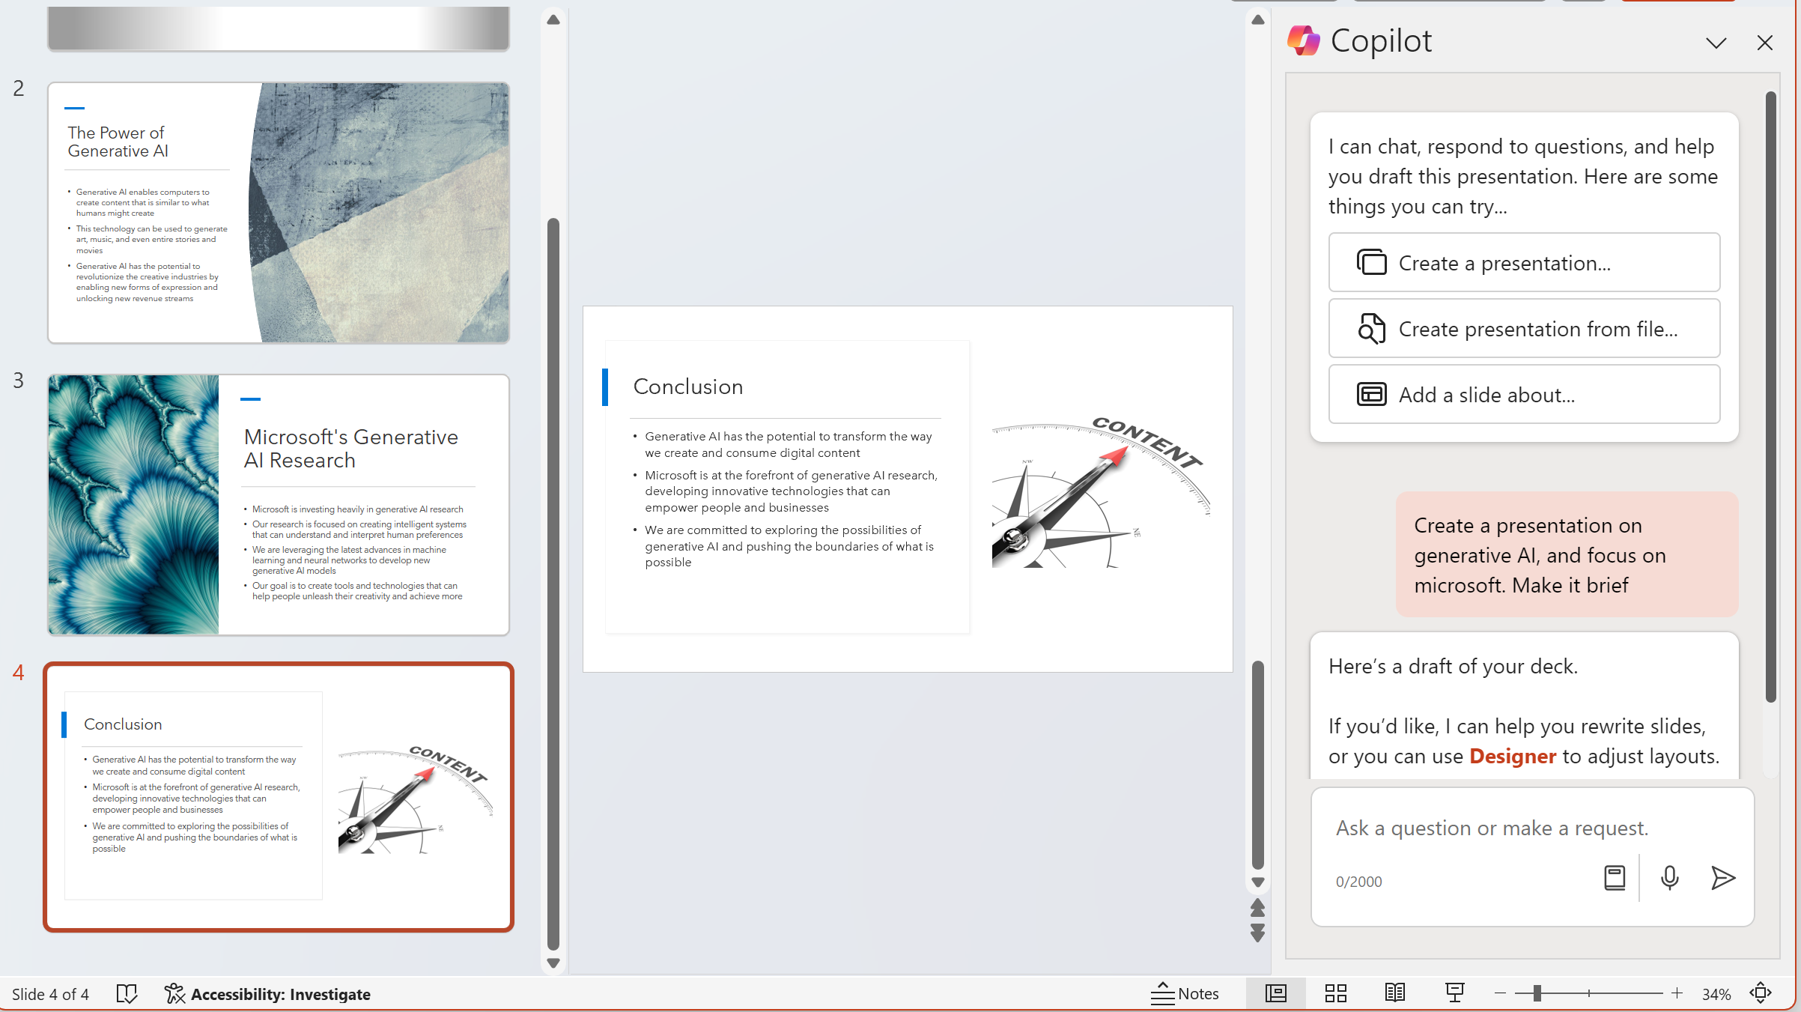This screenshot has width=1801, height=1012.
Task: Go to next slide using double-down arrow
Action: (1258, 933)
